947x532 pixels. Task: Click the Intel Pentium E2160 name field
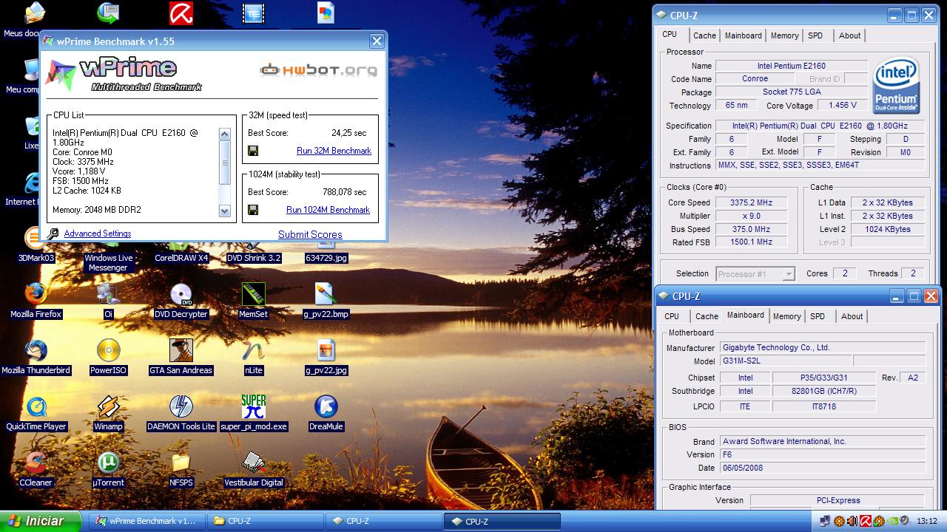[791, 66]
